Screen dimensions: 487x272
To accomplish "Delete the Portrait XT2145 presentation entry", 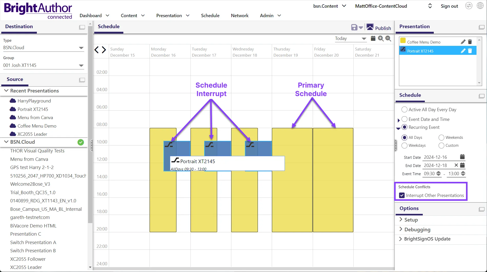I will [x=470, y=51].
